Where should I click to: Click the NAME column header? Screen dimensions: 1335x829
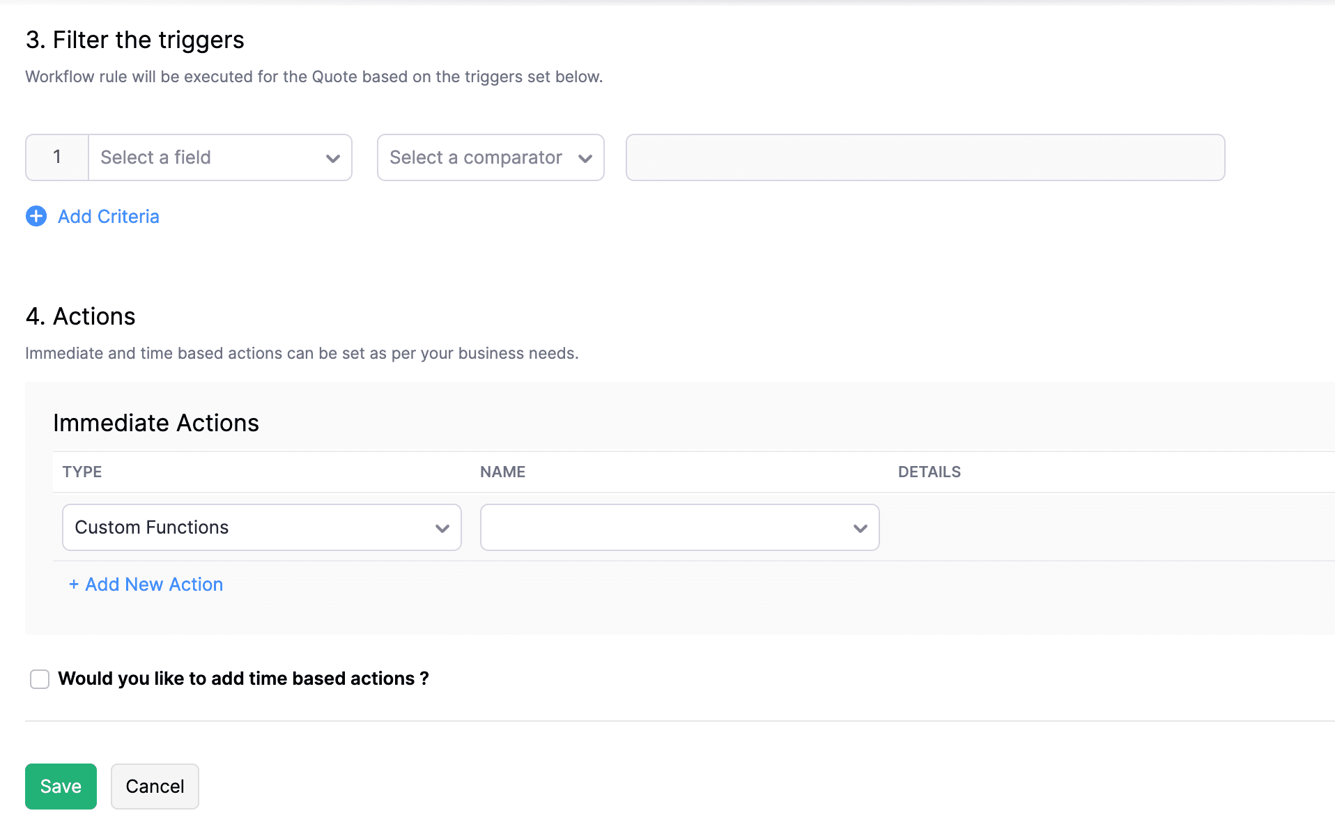pyautogui.click(x=502, y=472)
